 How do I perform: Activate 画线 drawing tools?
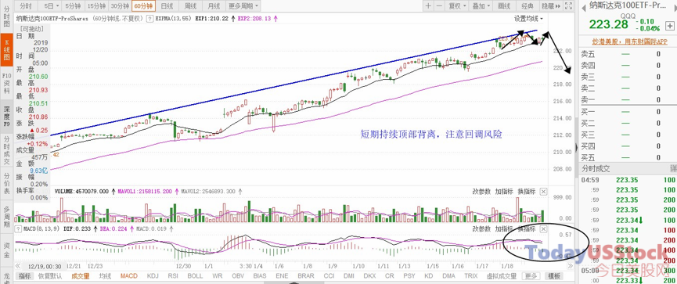(x=504, y=6)
